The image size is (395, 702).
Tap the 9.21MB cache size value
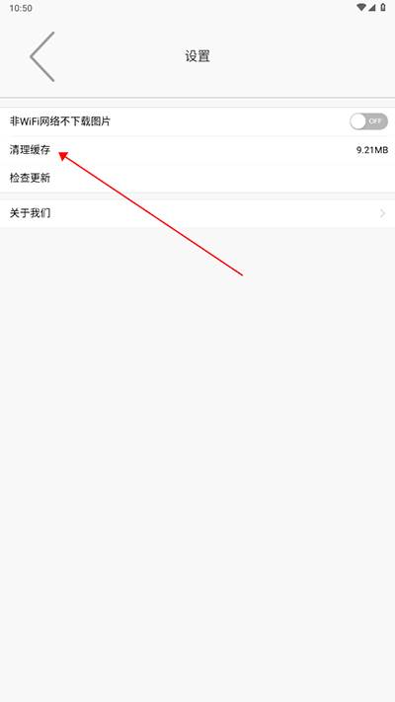[372, 150]
